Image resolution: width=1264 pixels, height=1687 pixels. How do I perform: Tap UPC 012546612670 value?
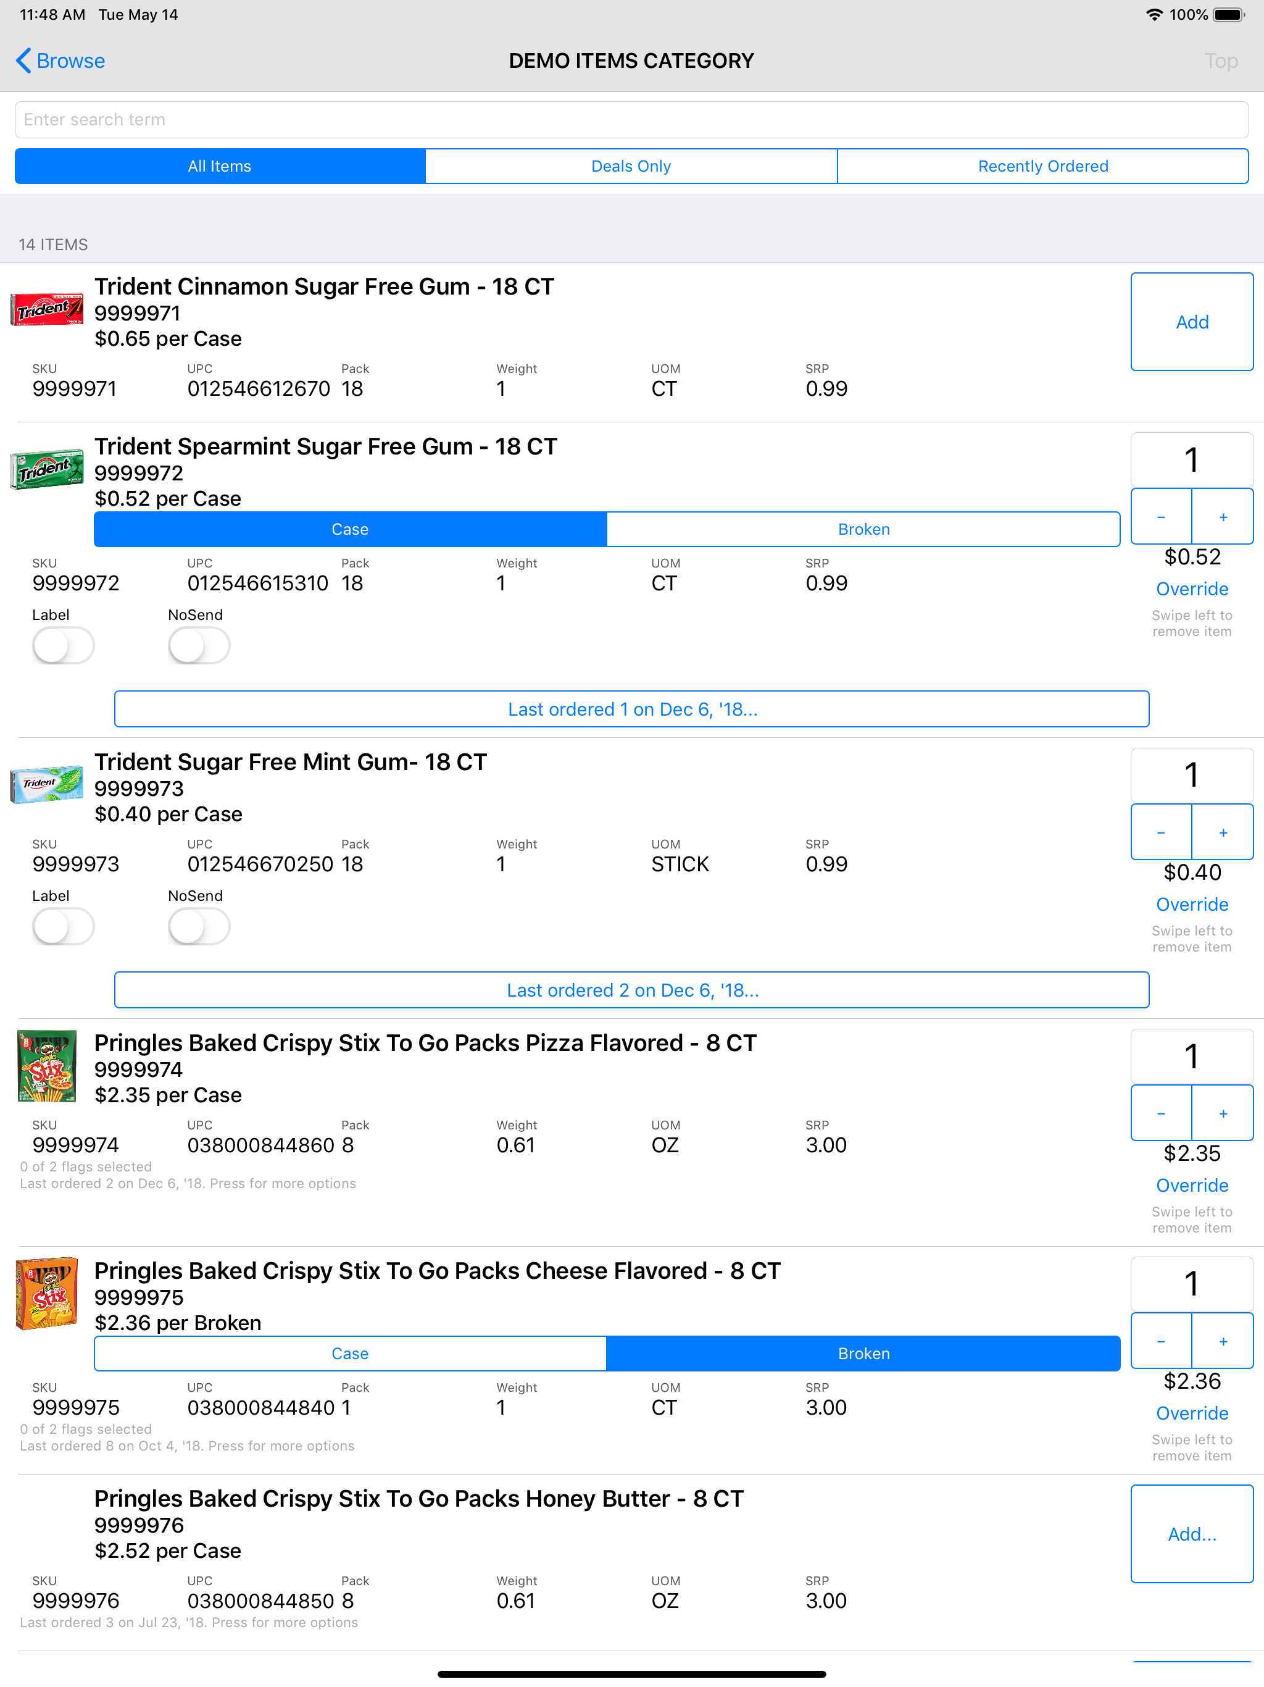click(259, 389)
